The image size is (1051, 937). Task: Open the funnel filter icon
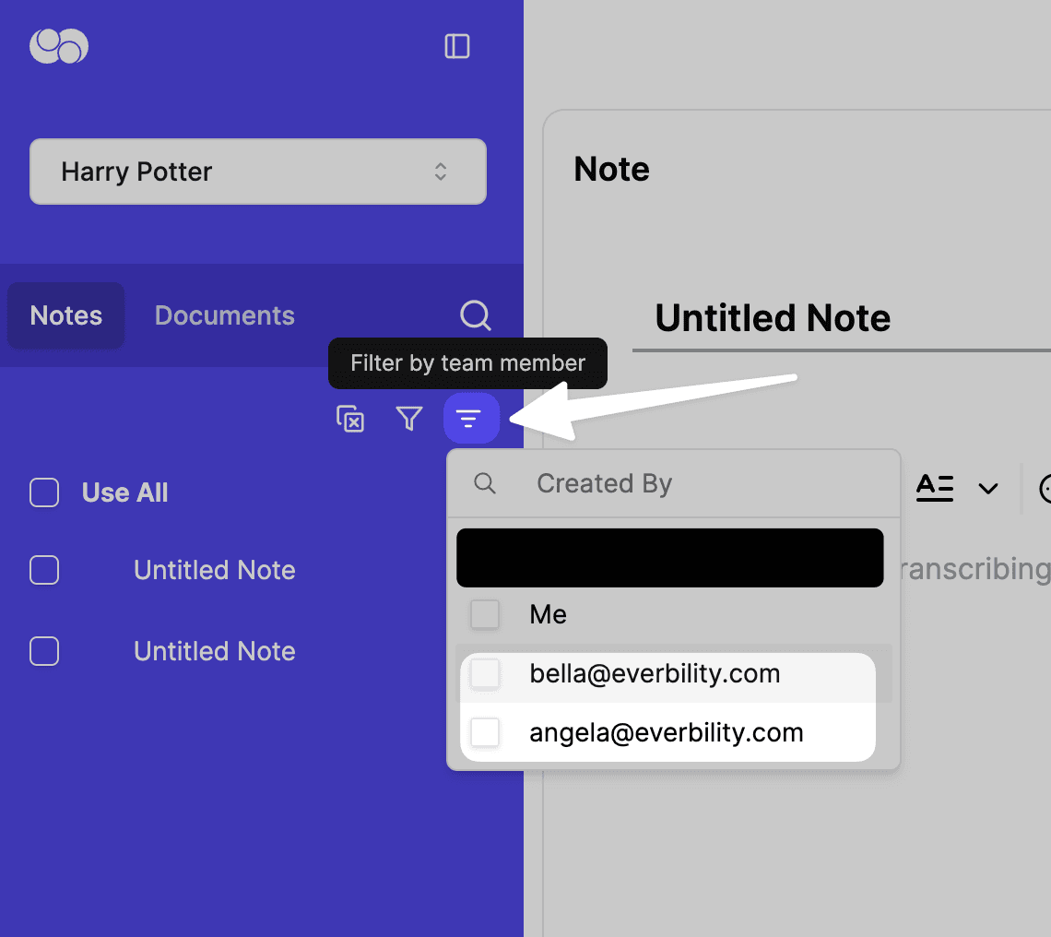[408, 419]
